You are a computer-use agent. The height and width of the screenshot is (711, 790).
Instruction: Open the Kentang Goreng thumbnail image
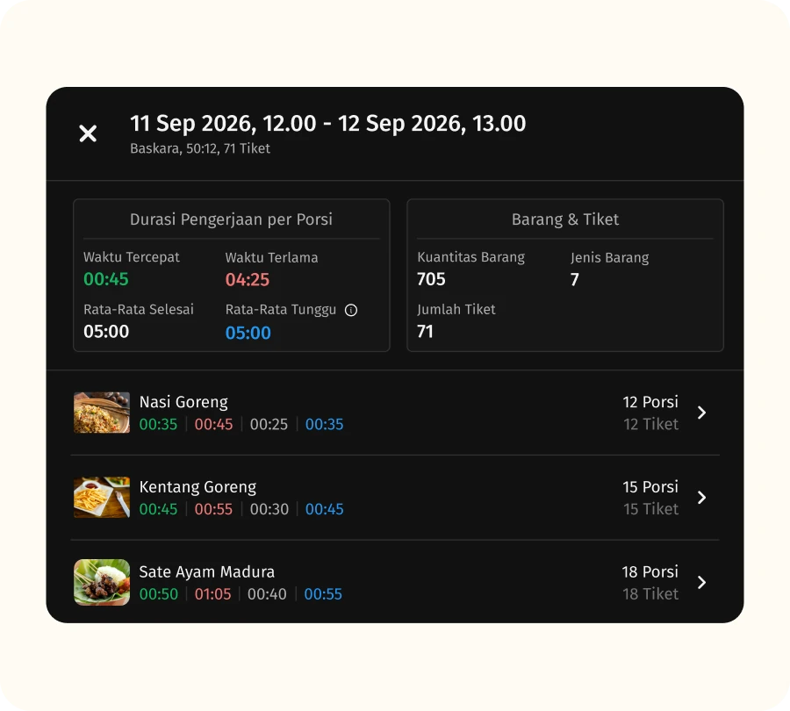tap(102, 498)
